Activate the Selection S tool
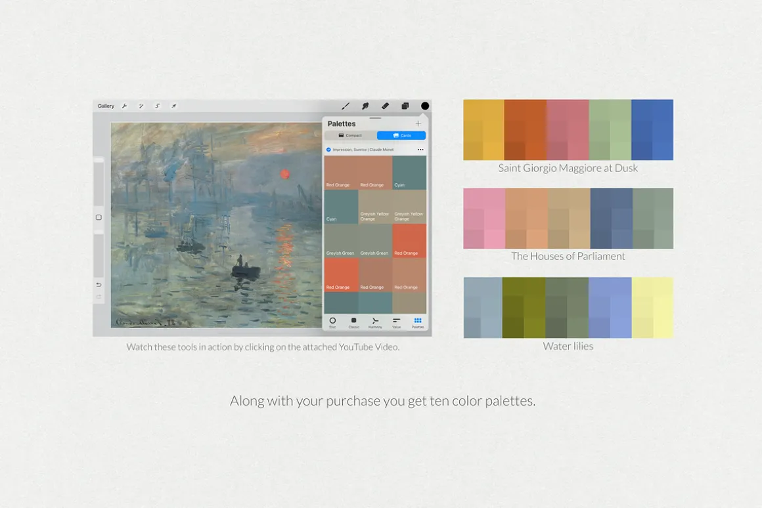 (158, 106)
